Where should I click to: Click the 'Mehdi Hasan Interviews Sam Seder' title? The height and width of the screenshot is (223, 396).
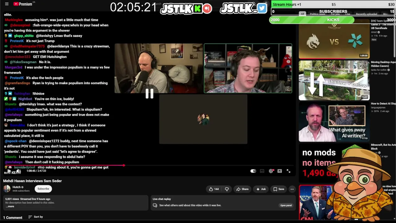(32, 181)
